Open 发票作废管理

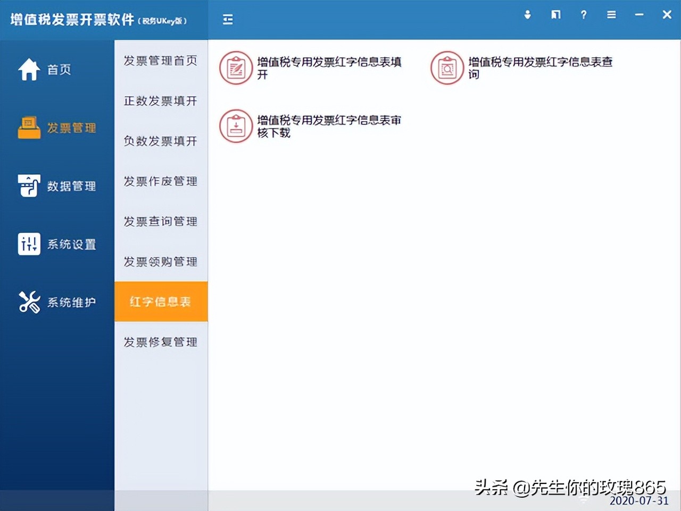(161, 181)
